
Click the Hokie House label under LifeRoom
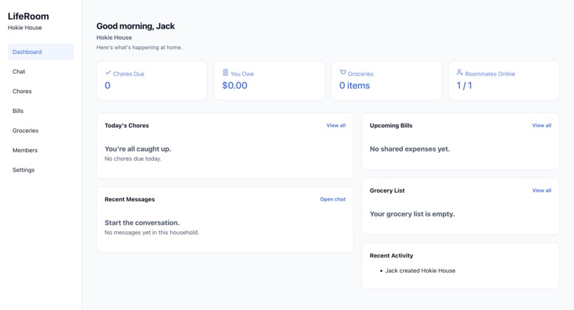[x=25, y=28]
